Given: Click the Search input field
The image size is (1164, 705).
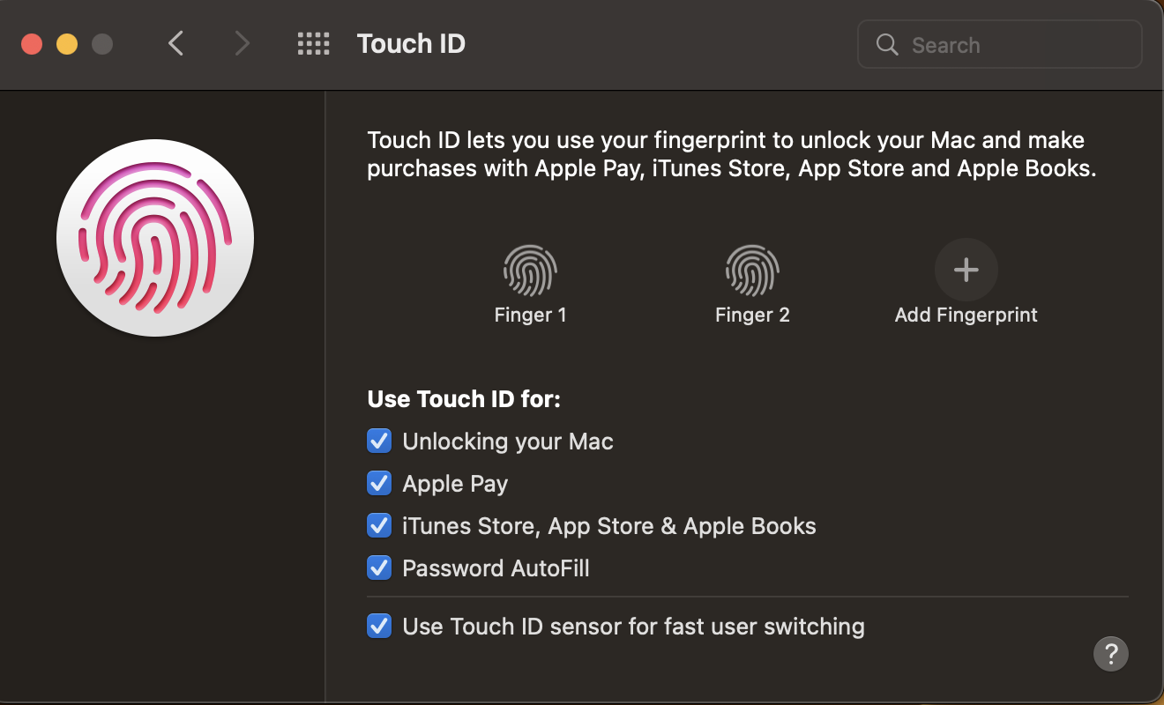Looking at the screenshot, I should 1000,45.
